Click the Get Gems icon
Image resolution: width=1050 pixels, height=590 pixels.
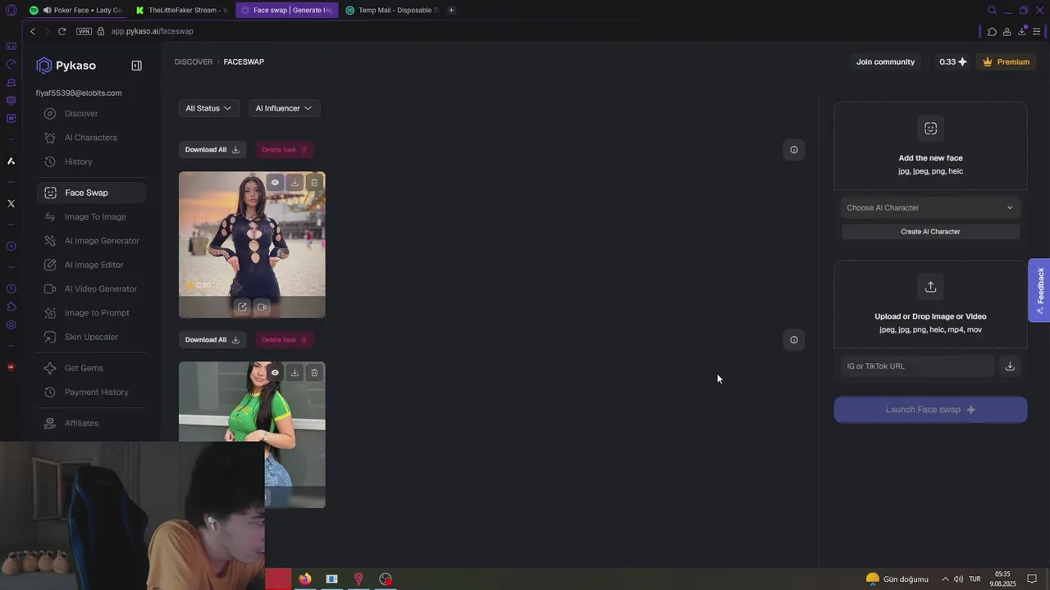tap(50, 368)
